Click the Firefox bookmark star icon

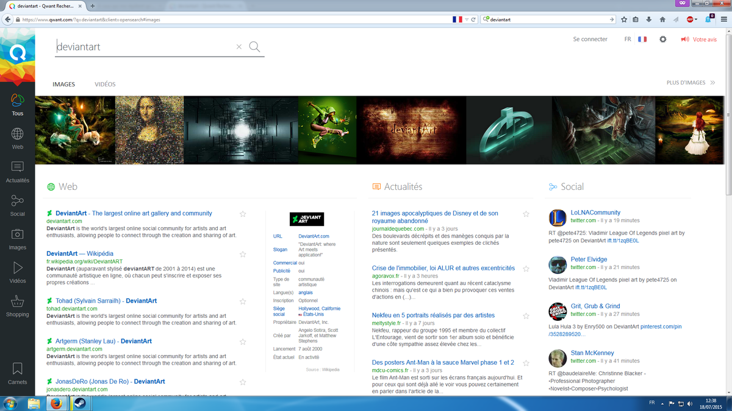click(624, 19)
